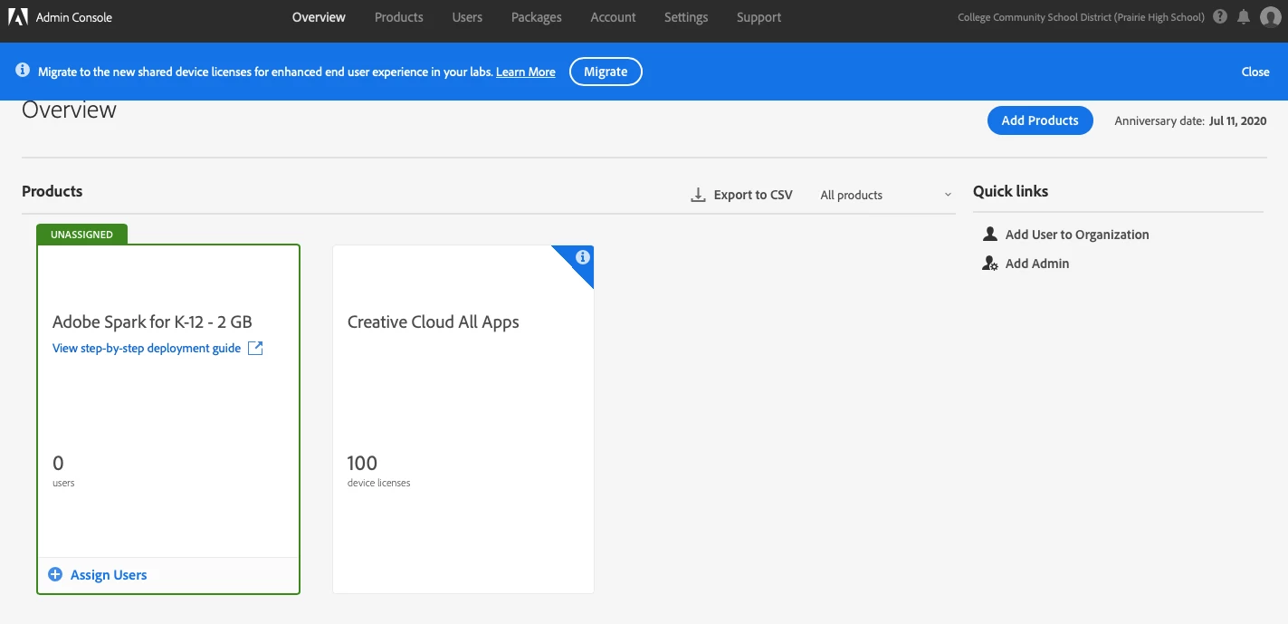Open the Adobe Spark for K-12 card
1288x624 pixels.
(x=168, y=419)
